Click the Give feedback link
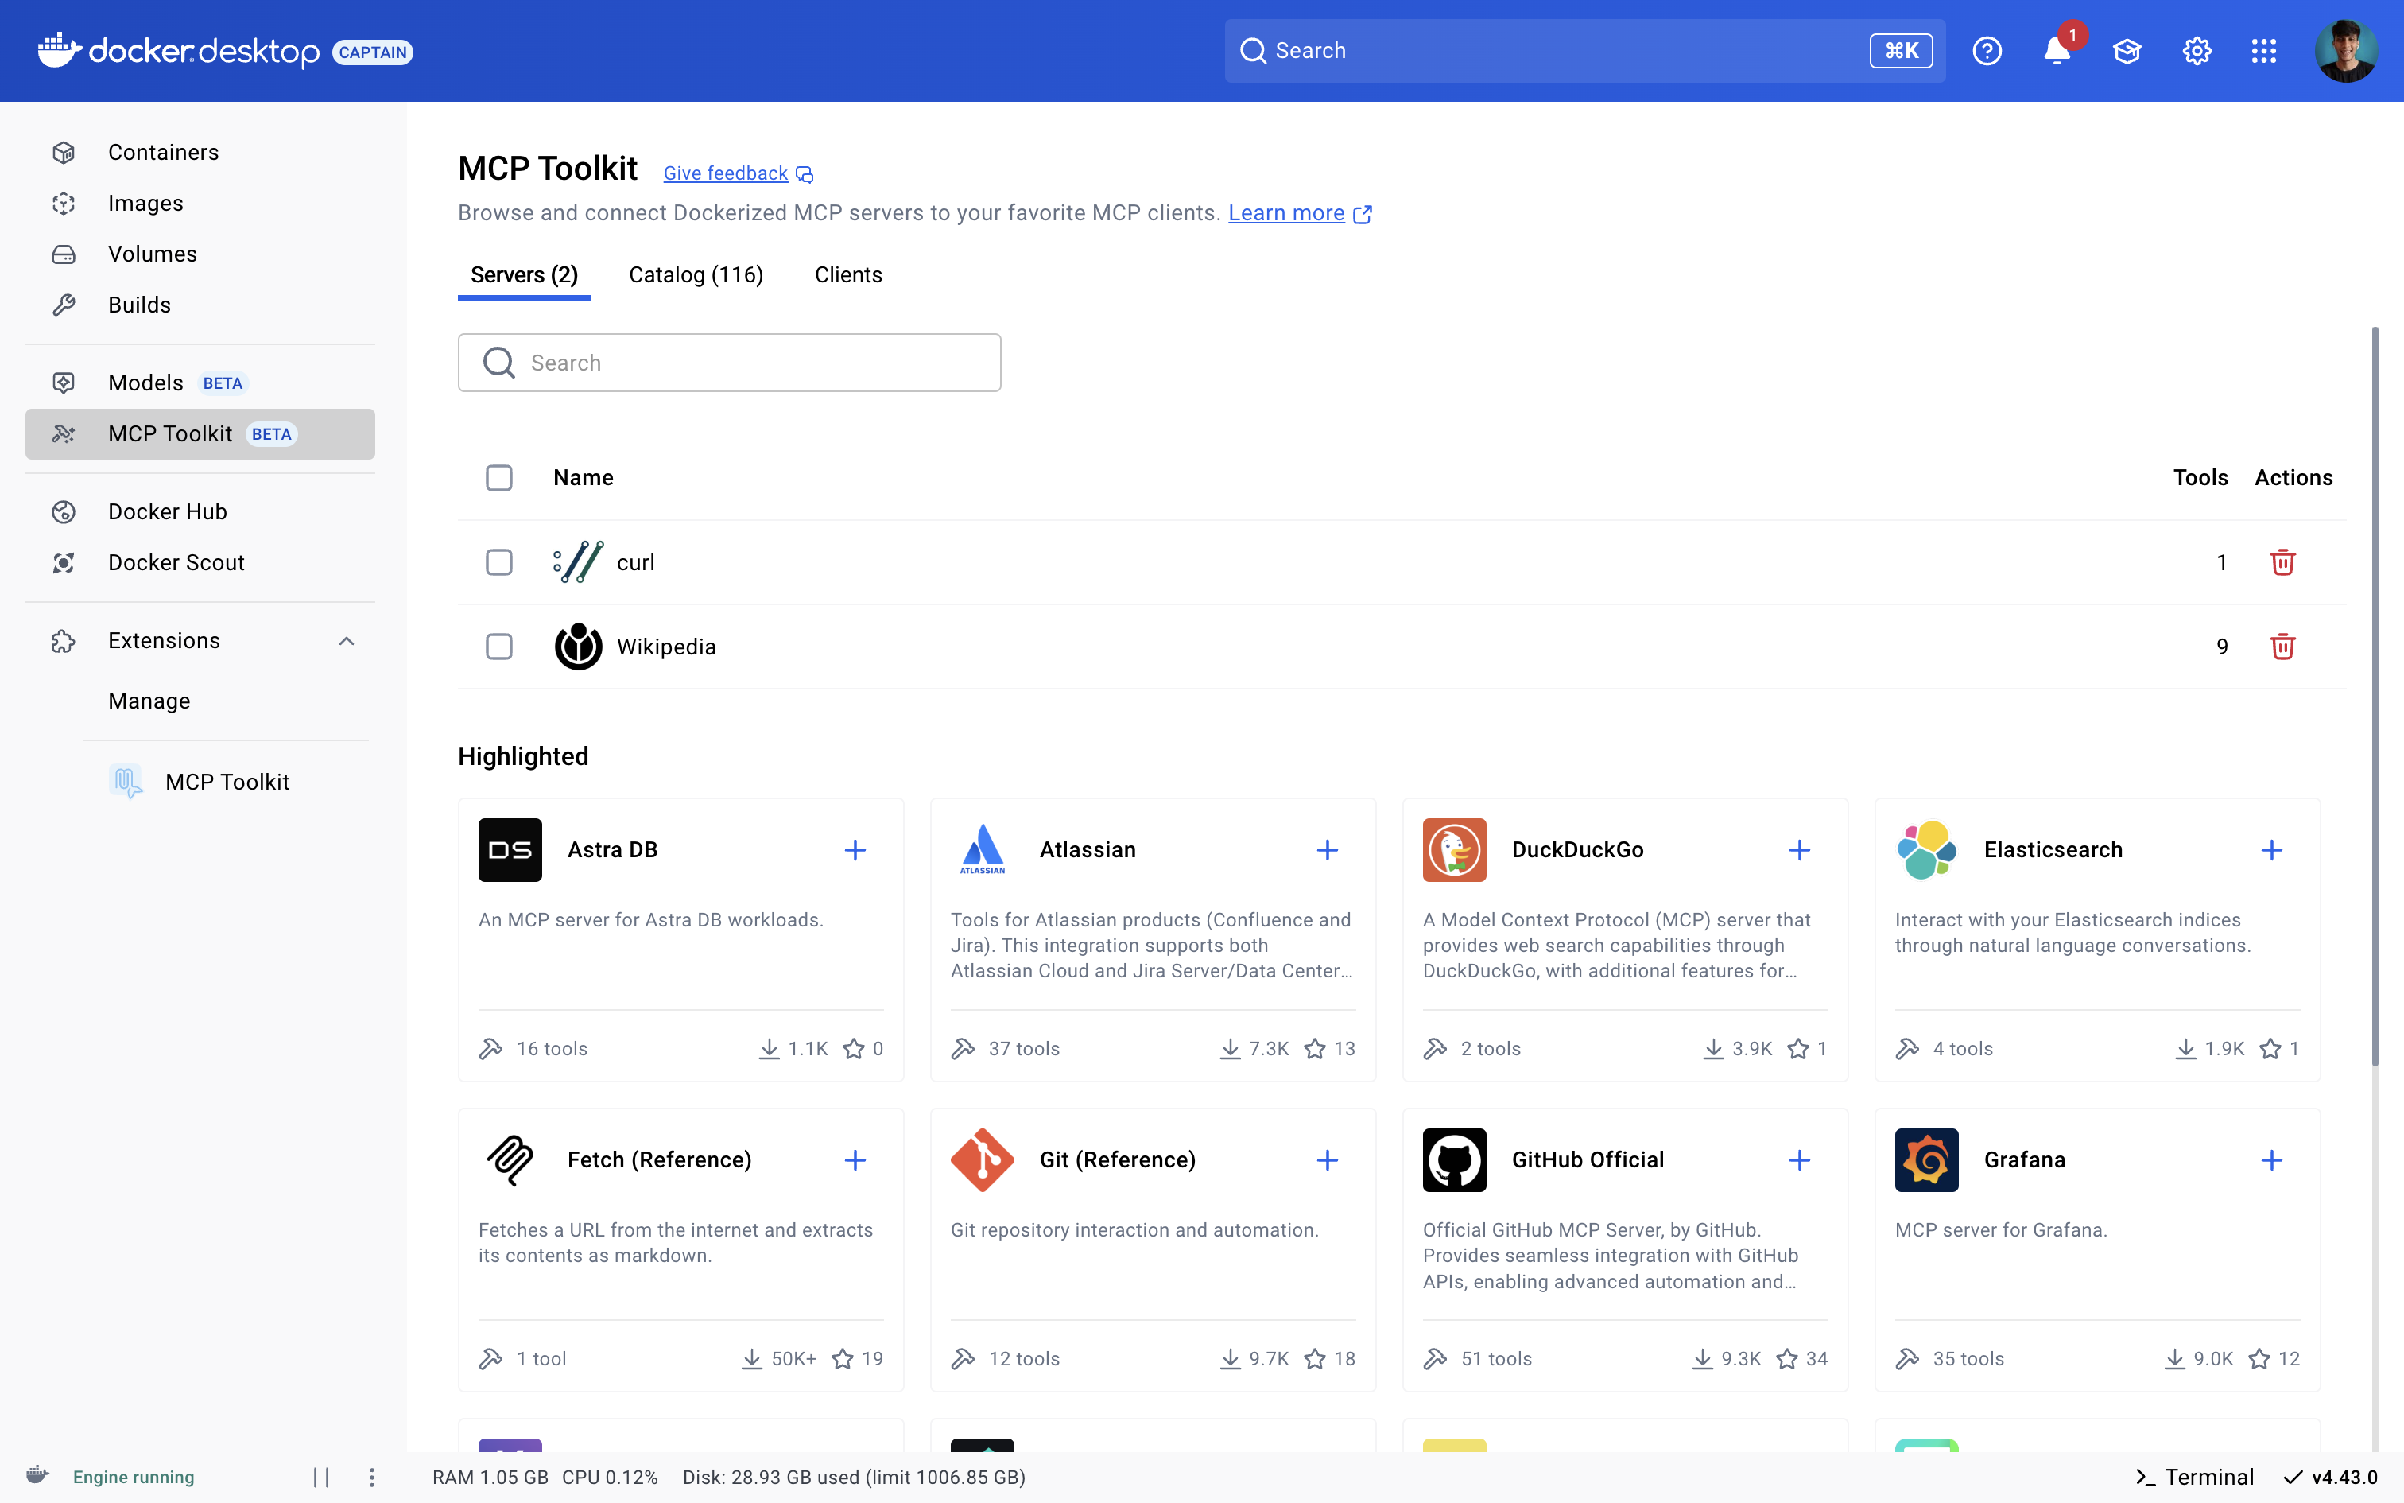The image size is (2404, 1503). [x=726, y=173]
